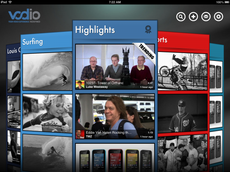Select the Highlights channel header
Screen dimensions: 230x172
tap(115, 30)
